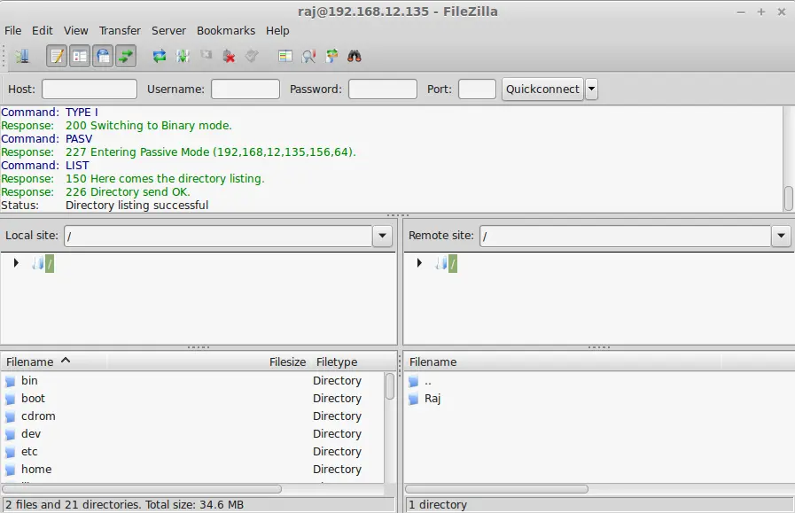Click the Host input field
The width and height of the screenshot is (795, 513).
pos(90,89)
